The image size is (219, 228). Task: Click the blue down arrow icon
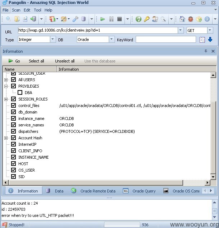coord(210,39)
